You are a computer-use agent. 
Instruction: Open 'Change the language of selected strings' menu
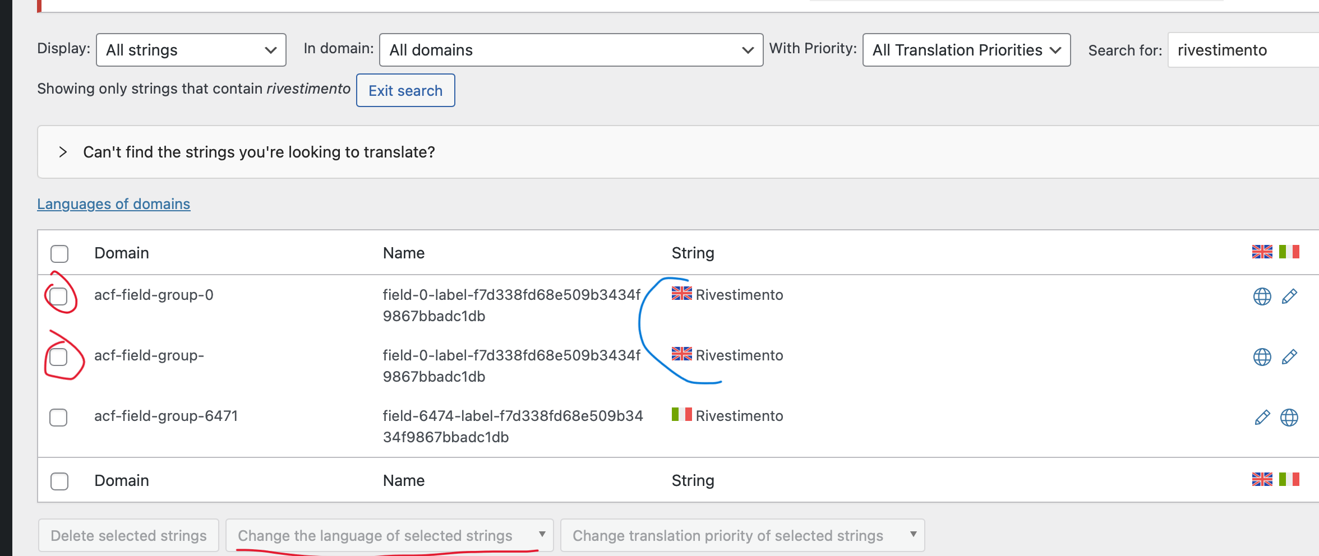390,536
